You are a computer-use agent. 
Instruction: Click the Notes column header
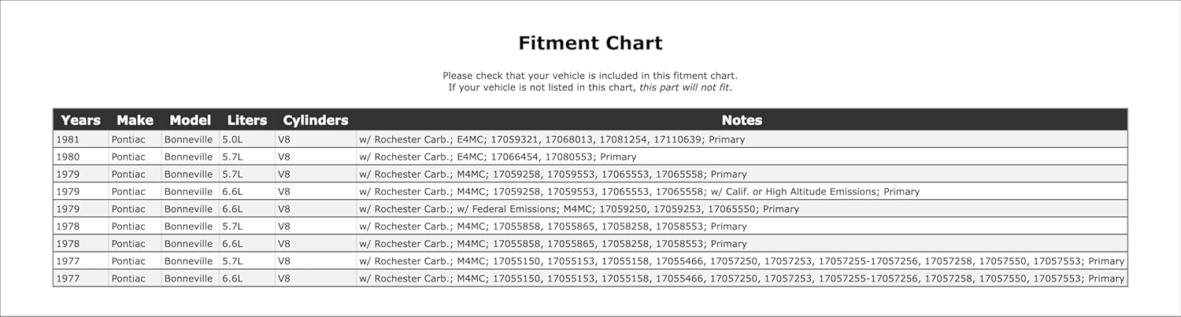pyautogui.click(x=742, y=120)
